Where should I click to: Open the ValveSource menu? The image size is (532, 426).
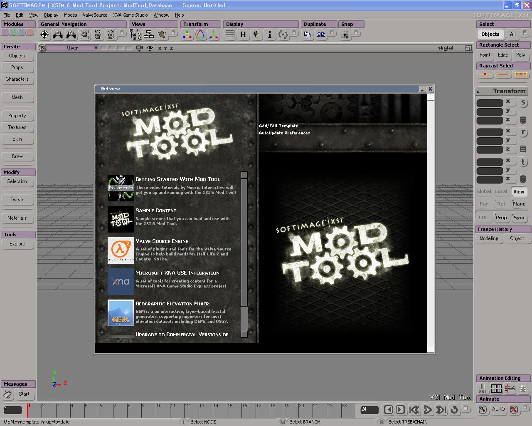click(x=95, y=15)
